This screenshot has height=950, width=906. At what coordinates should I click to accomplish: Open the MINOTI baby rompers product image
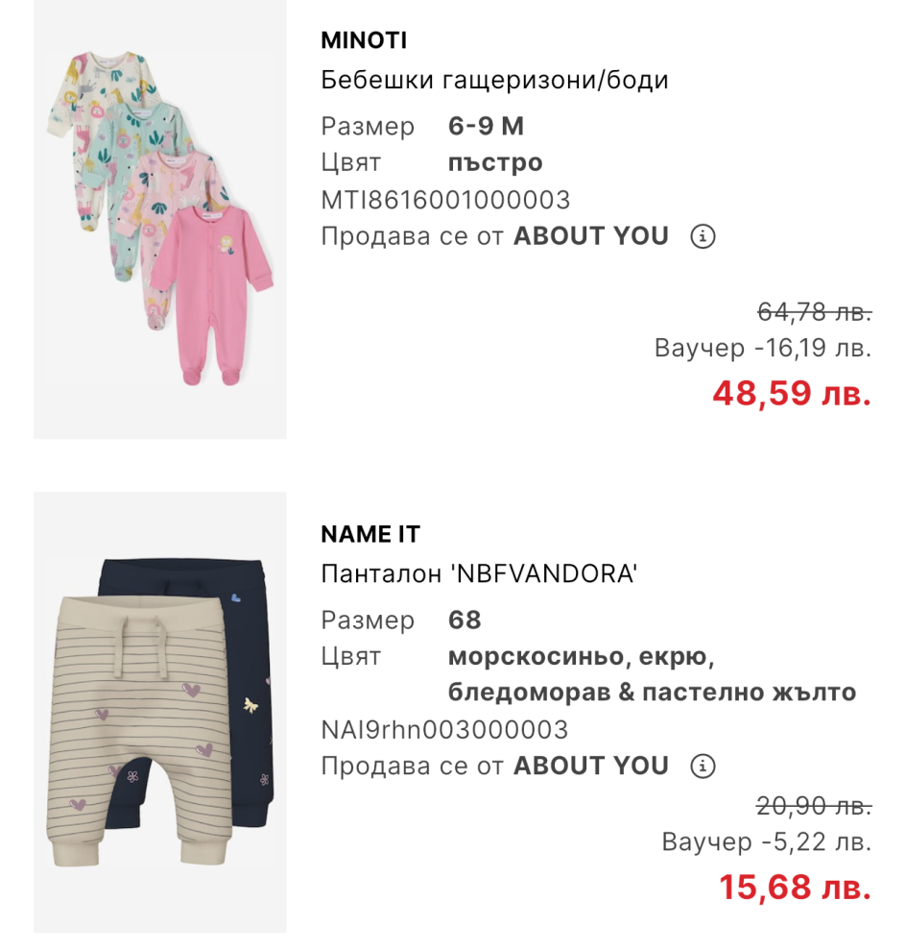click(159, 219)
